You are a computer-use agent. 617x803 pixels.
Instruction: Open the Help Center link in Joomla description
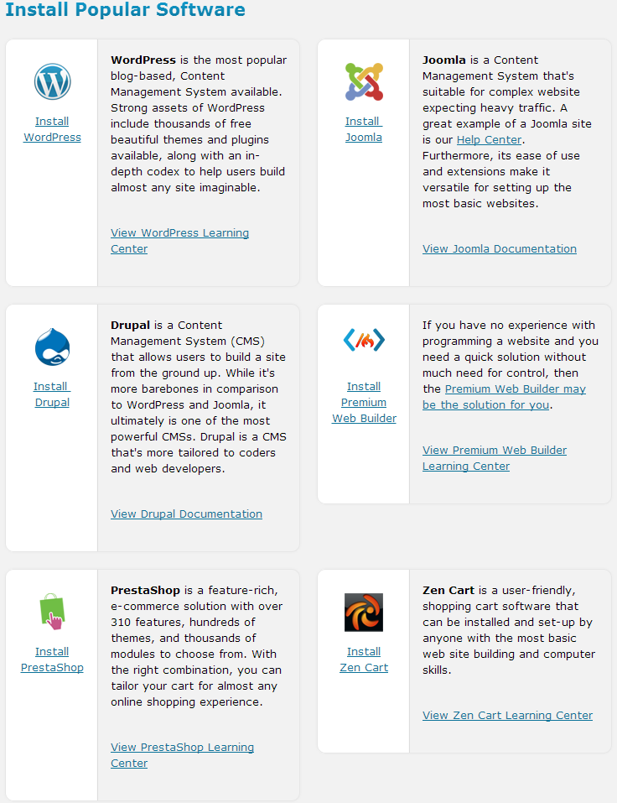pos(489,139)
